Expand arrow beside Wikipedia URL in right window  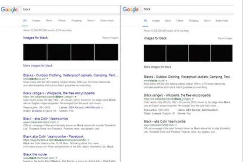click(193, 99)
